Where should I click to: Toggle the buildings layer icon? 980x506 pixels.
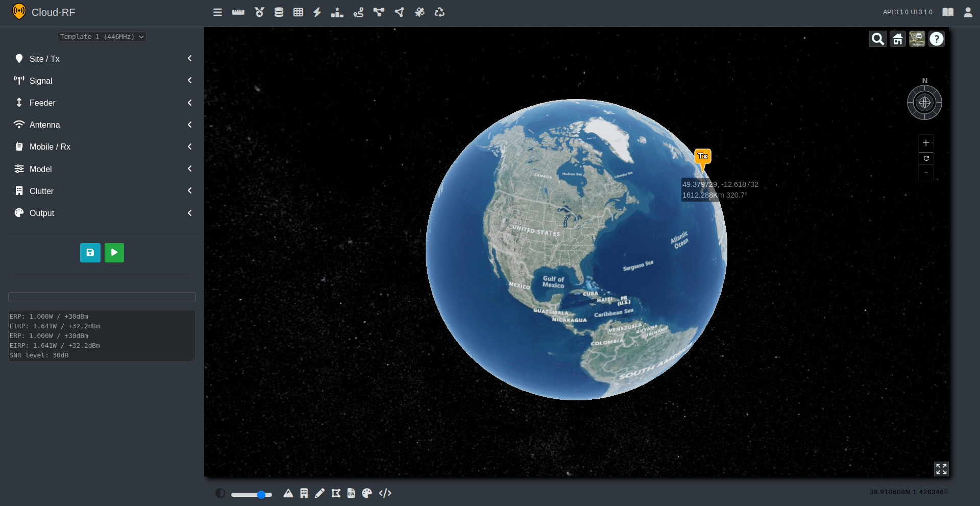point(304,493)
